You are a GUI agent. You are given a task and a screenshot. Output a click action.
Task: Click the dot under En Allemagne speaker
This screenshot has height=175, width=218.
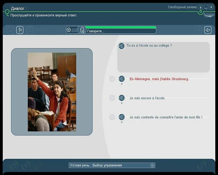[122, 84]
